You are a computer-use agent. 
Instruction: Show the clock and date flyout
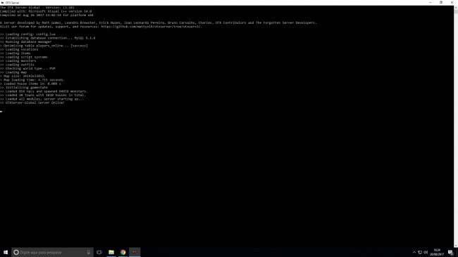pos(437,252)
